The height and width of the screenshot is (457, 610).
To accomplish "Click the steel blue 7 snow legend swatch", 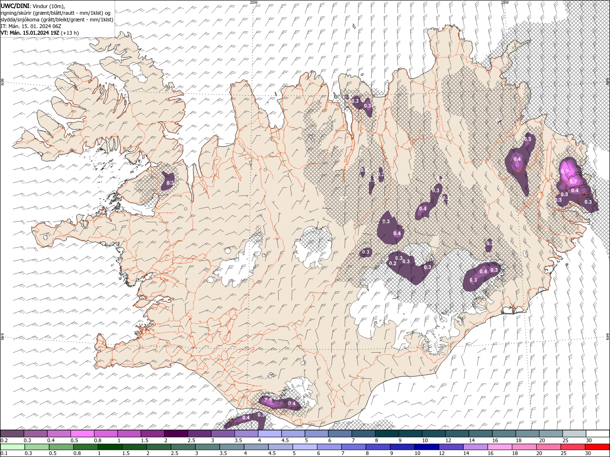I will (363, 434).
